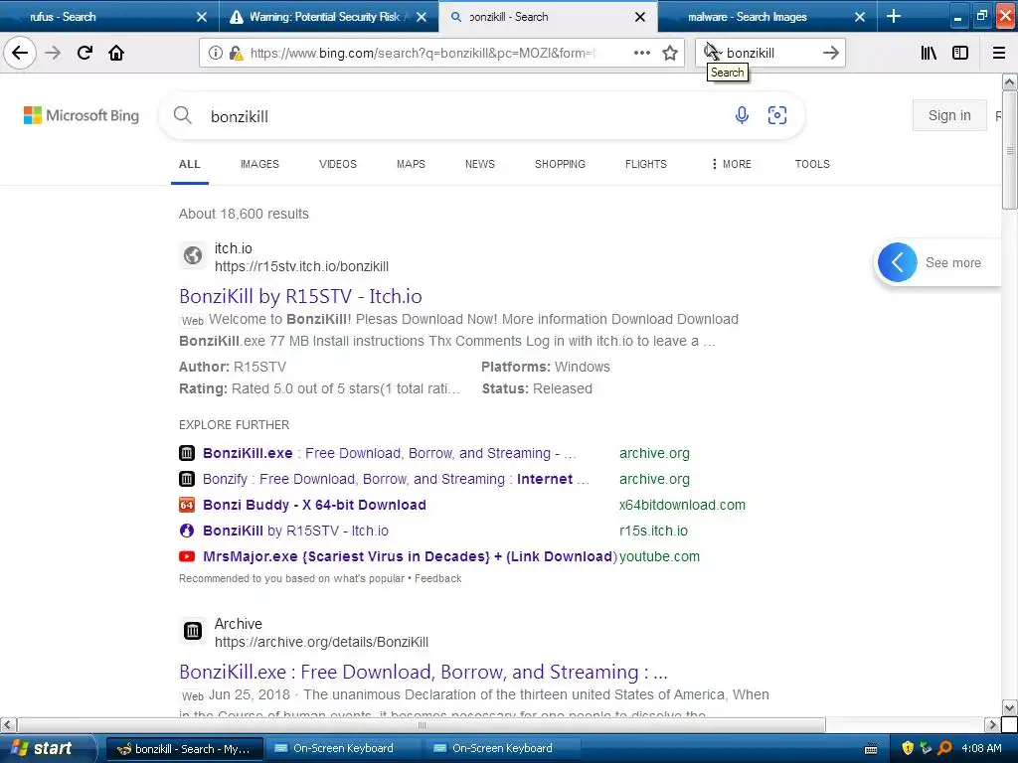This screenshot has height=763, width=1018.
Task: Close the malware - Search Images tab
Action: point(860,17)
